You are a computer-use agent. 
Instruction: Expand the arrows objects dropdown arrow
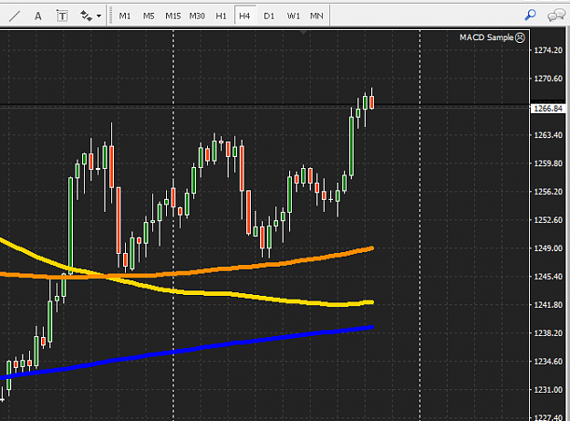click(98, 16)
